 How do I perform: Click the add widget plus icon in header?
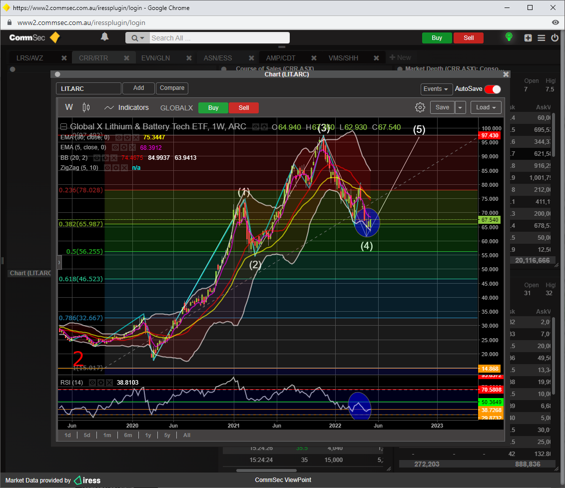[528, 38]
